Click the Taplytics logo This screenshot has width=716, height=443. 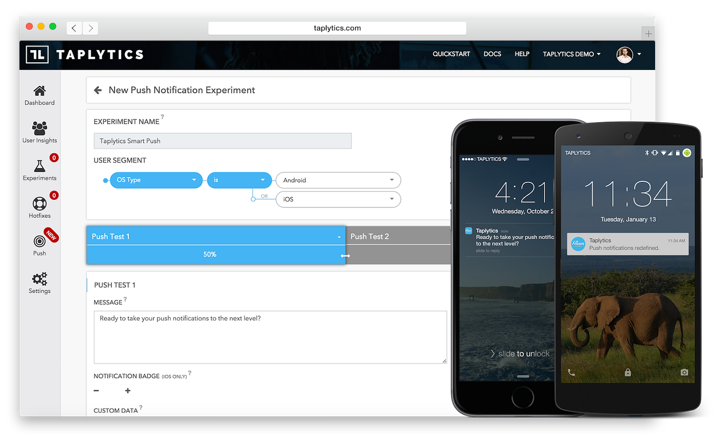tap(84, 55)
